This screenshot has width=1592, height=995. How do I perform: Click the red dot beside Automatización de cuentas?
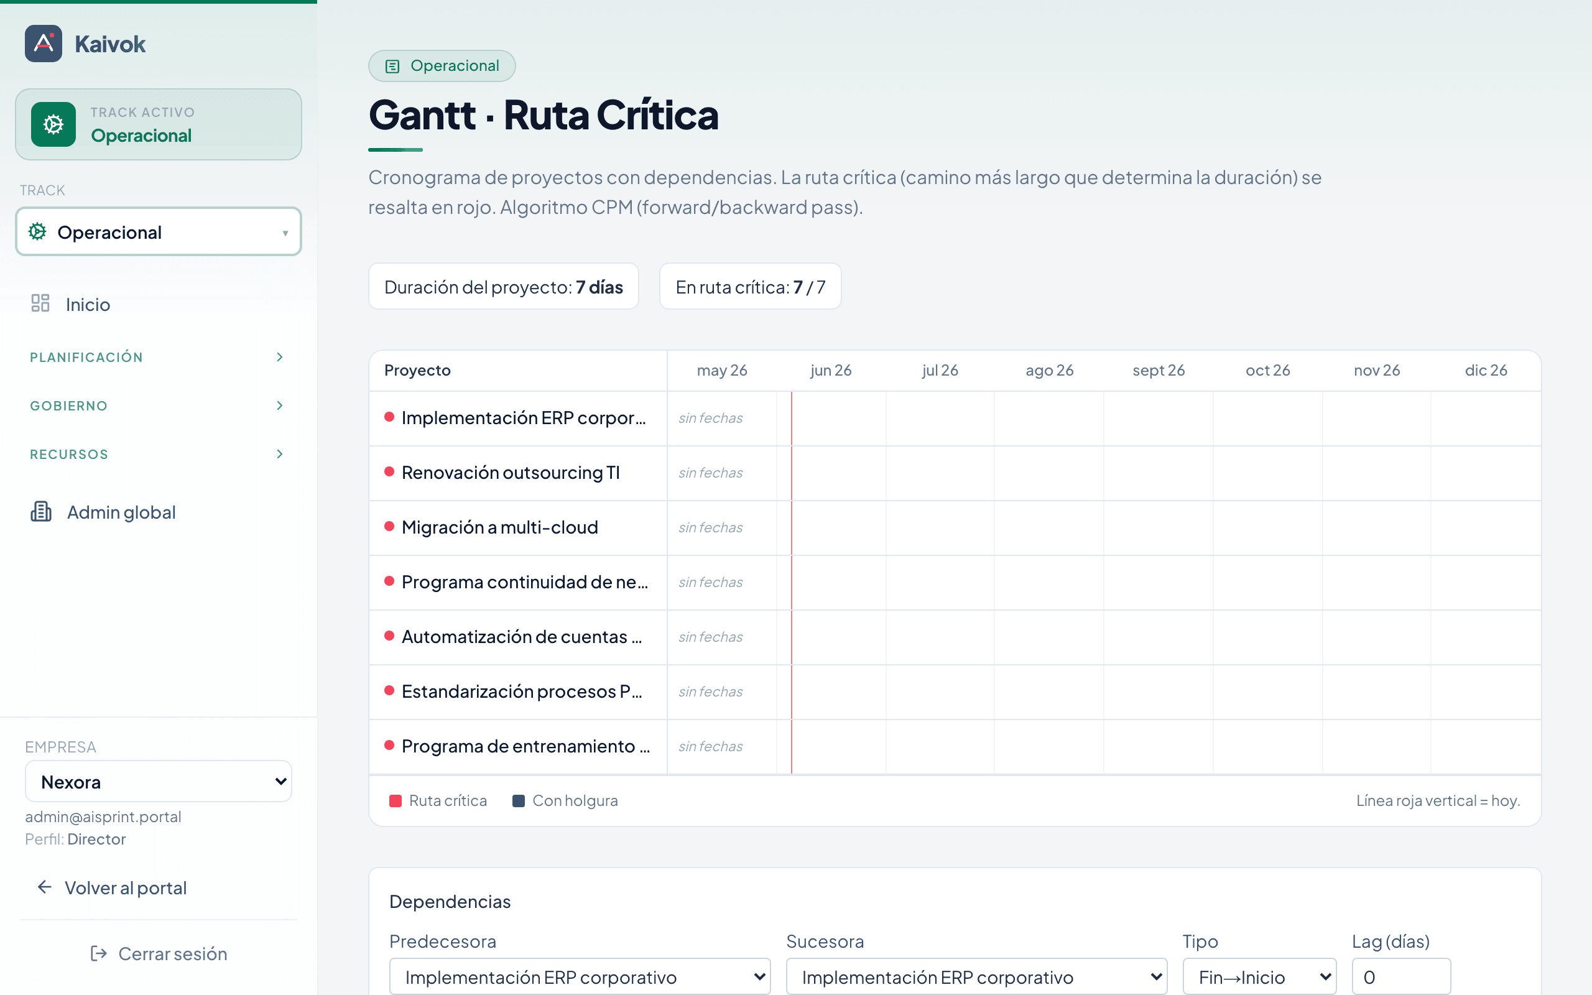coord(389,635)
